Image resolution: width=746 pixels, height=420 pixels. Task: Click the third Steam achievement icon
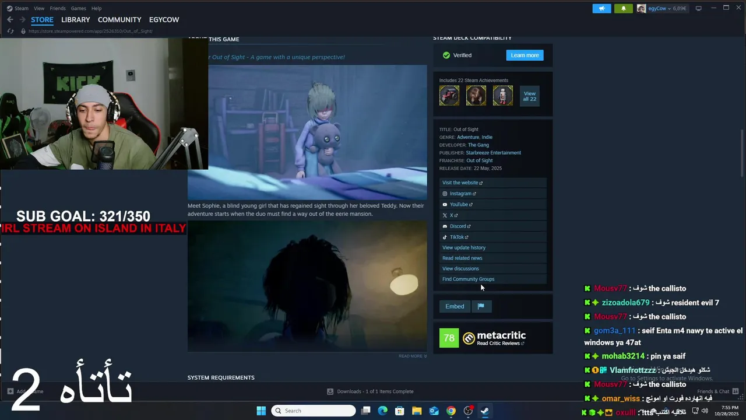click(503, 95)
